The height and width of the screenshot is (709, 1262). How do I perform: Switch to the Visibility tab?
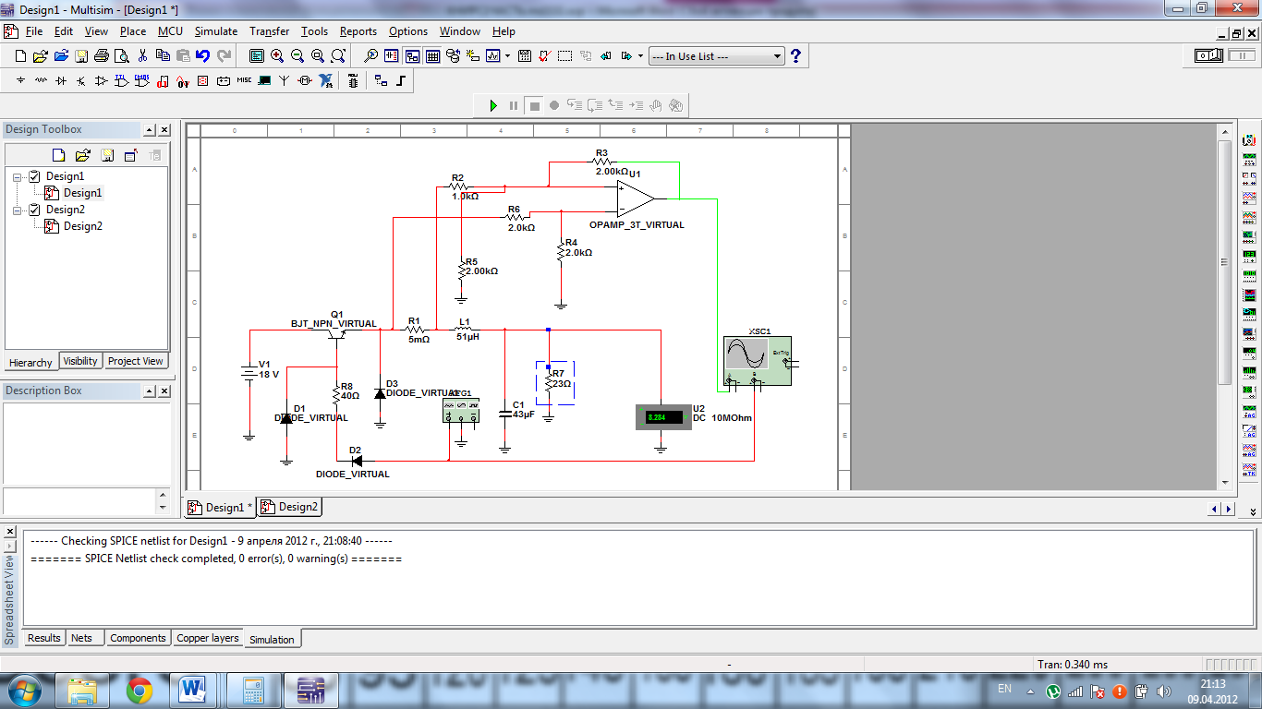80,361
